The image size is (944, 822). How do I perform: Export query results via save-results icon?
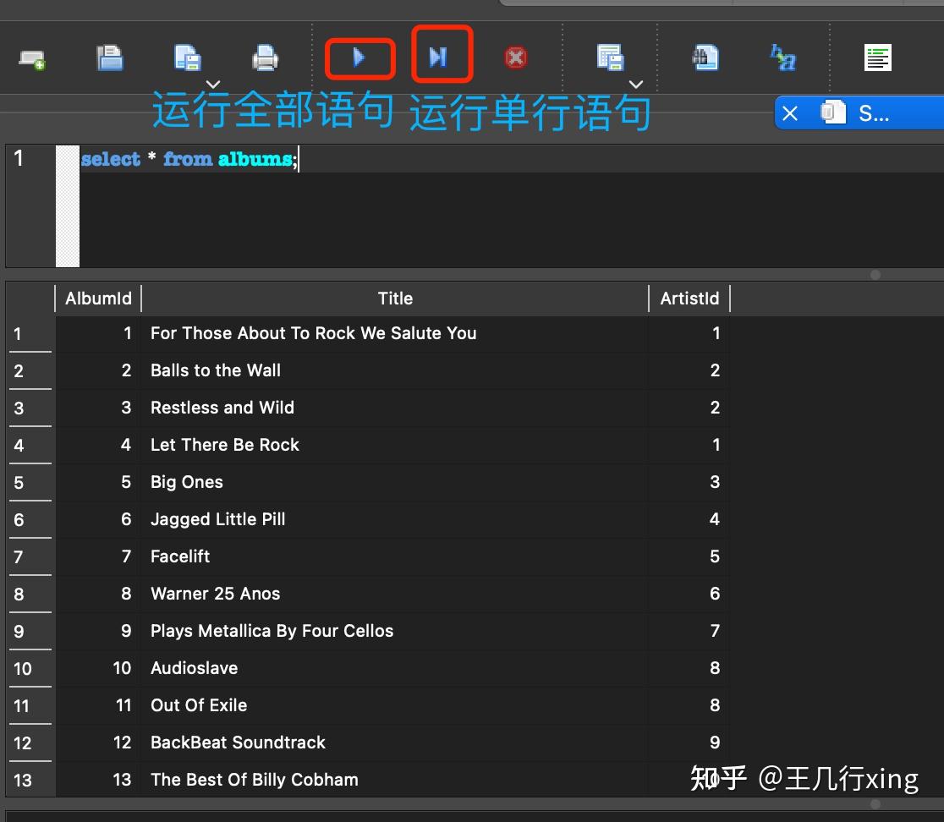pyautogui.click(x=612, y=58)
